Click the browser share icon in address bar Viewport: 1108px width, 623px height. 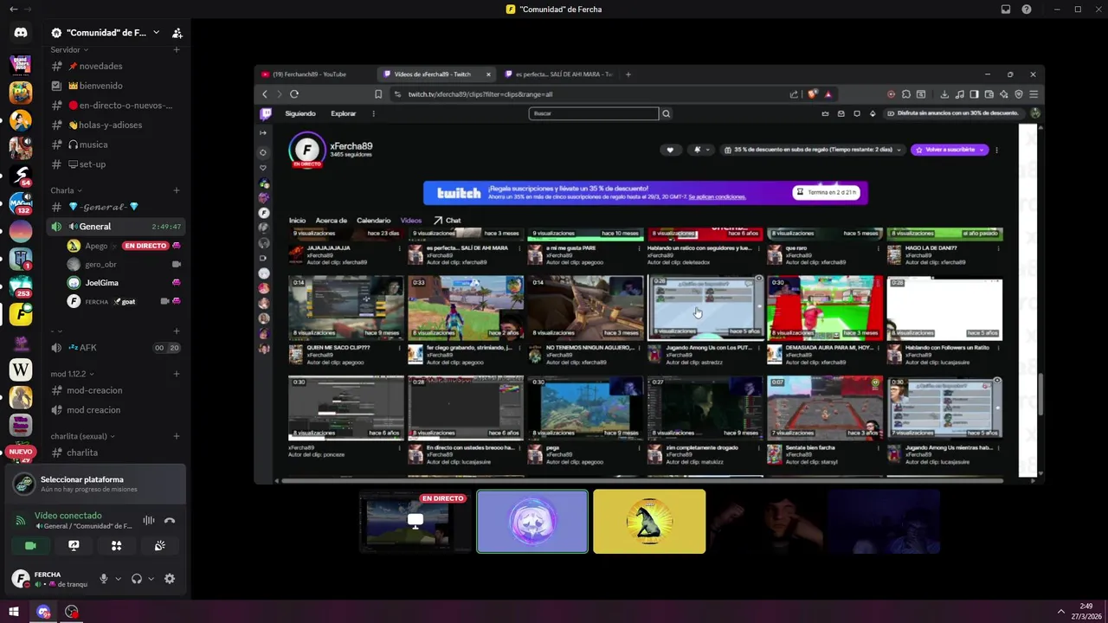[794, 94]
